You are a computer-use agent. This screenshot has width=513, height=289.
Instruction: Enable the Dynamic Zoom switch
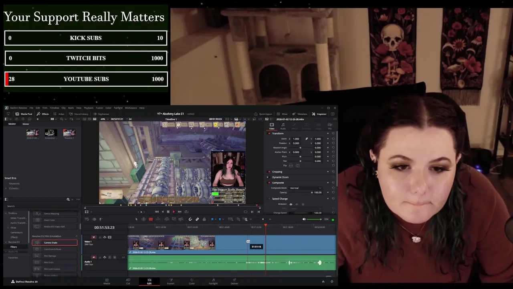268,177
